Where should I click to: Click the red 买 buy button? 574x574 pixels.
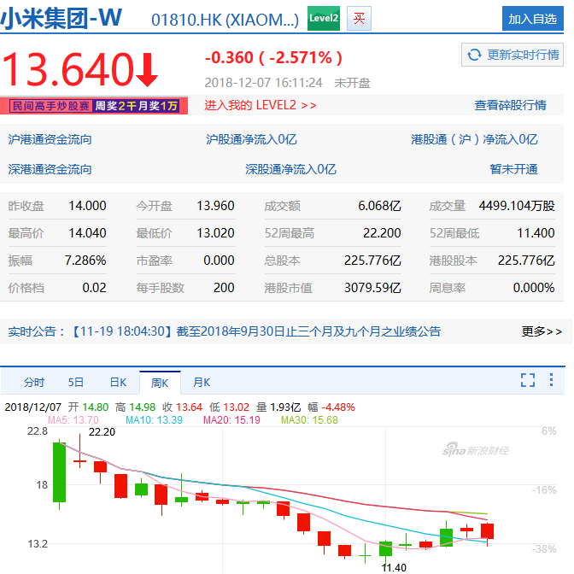(359, 18)
